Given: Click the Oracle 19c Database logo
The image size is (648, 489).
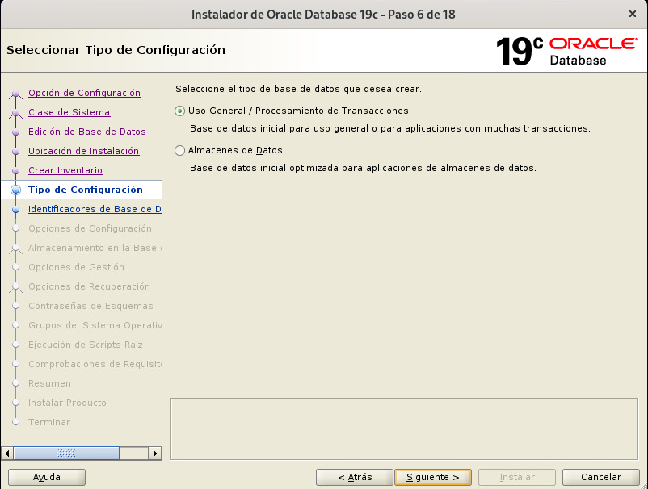Looking at the screenshot, I should coord(566,51).
